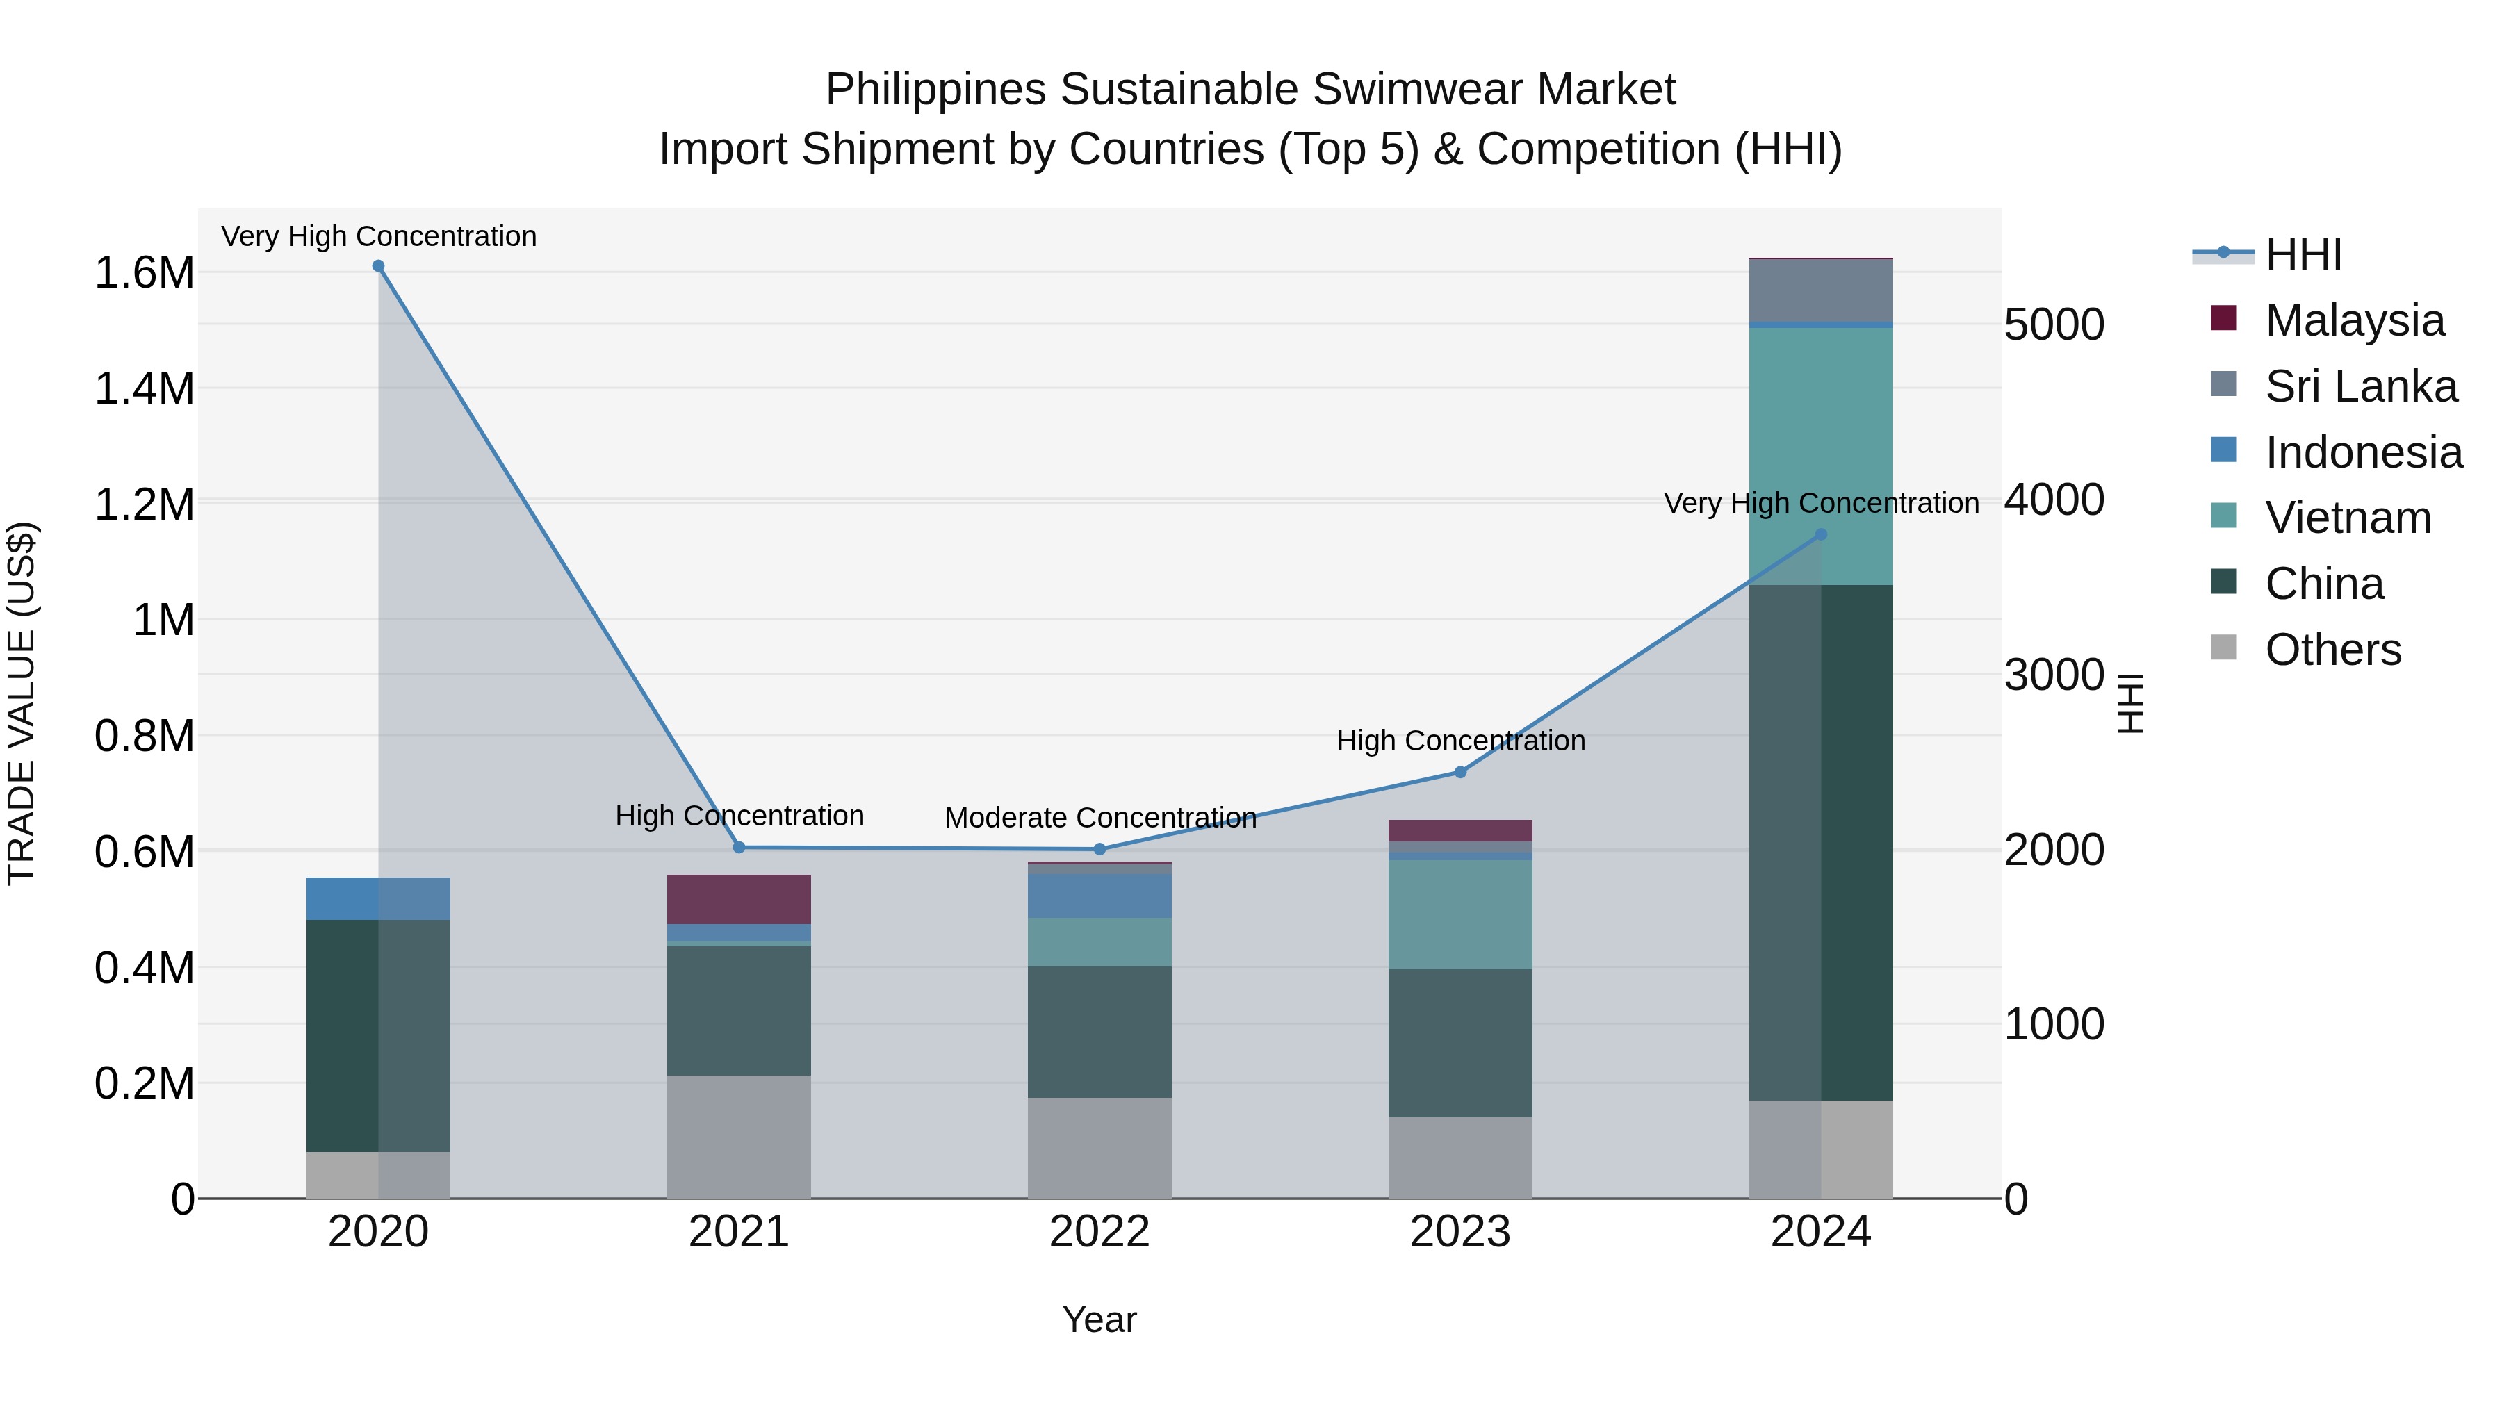Click the 2024 HHI data point
The width and height of the screenshot is (2502, 1407).
tap(1821, 534)
